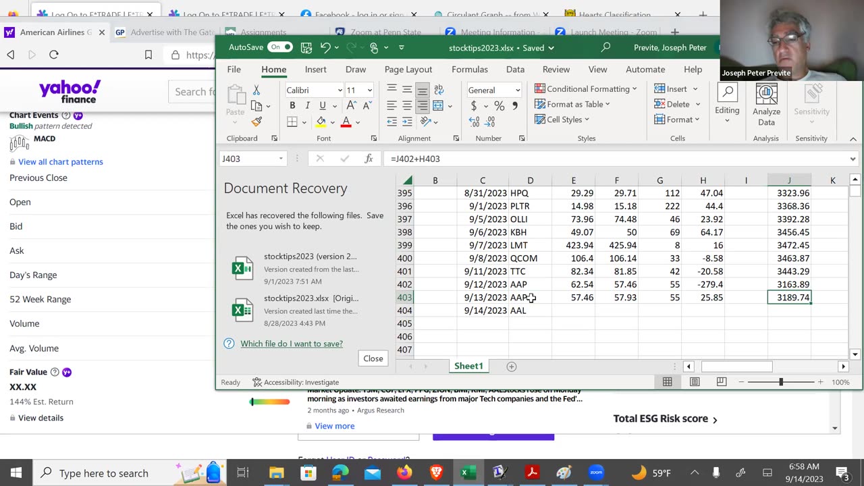
Task: Apply Comma Style format
Action: pos(515,106)
